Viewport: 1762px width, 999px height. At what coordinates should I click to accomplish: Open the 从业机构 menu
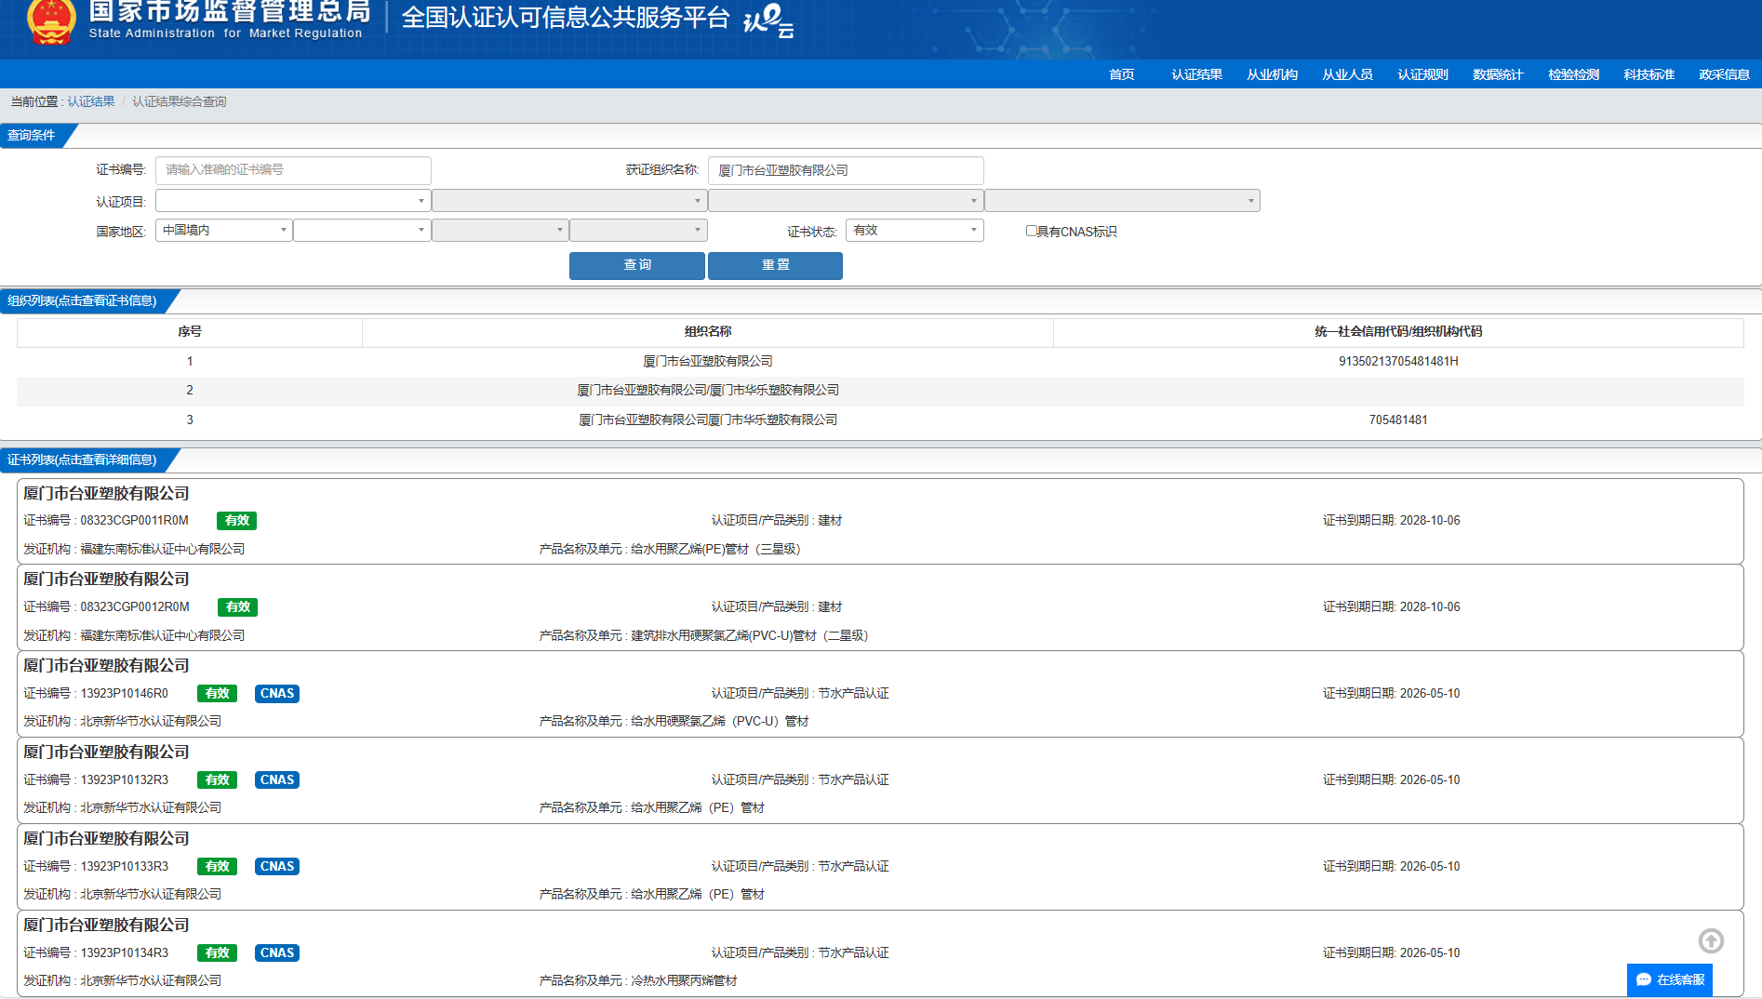(x=1273, y=74)
